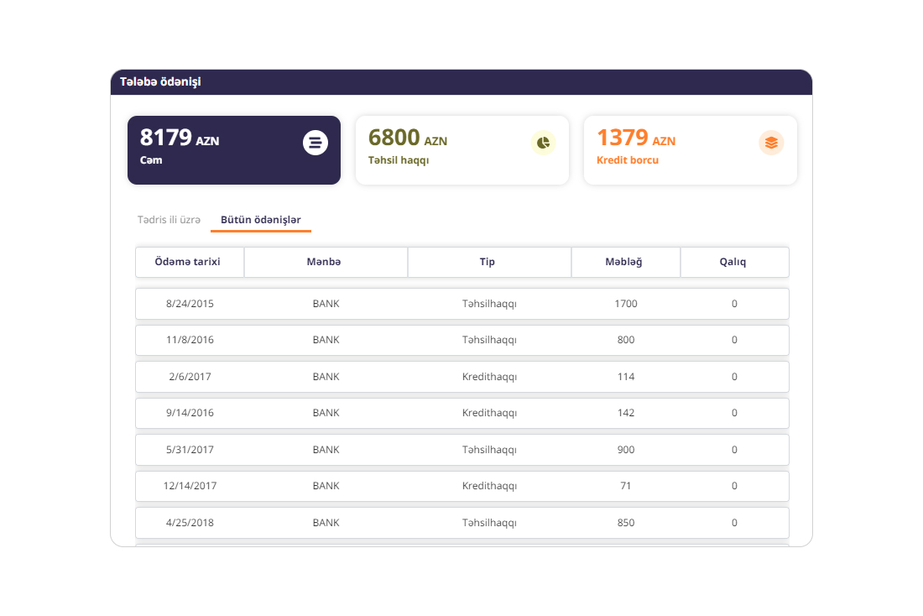Select the payment row dated 9/14/2016

pyautogui.click(x=461, y=413)
